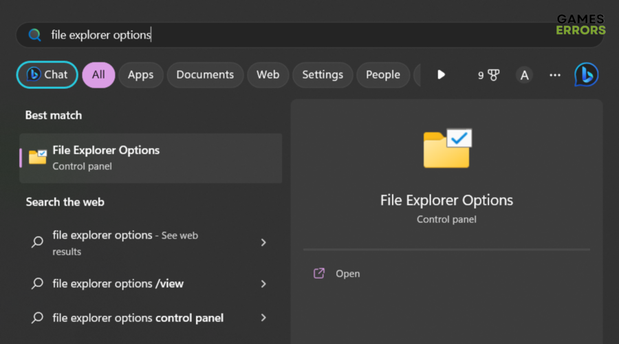Screen dimensions: 619x344
Task: Open the Rewards points trophy icon
Action: click(x=489, y=75)
